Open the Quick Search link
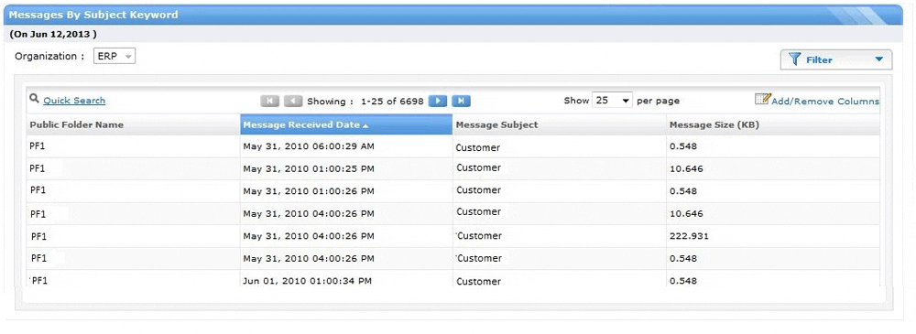916x334 pixels. tap(74, 101)
